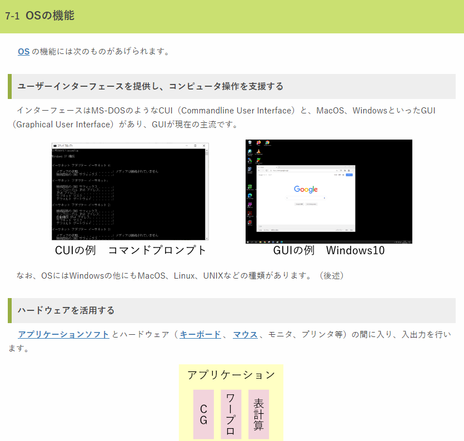Viewport: 464px width, 441px height.
Task: Select the pink CG box in the diagram
Action: pyautogui.click(x=203, y=414)
